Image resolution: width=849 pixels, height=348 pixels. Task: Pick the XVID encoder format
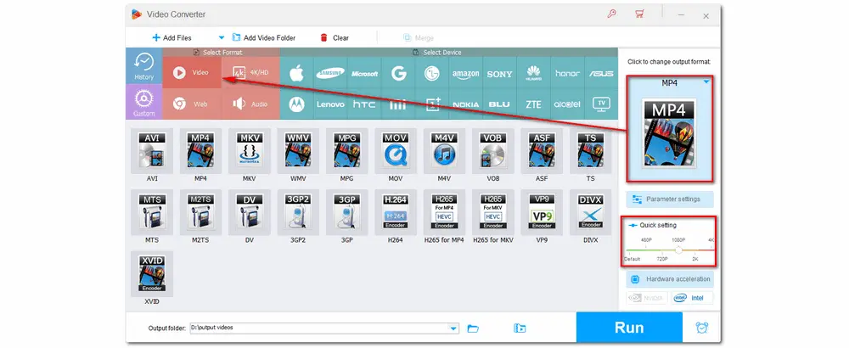152,273
